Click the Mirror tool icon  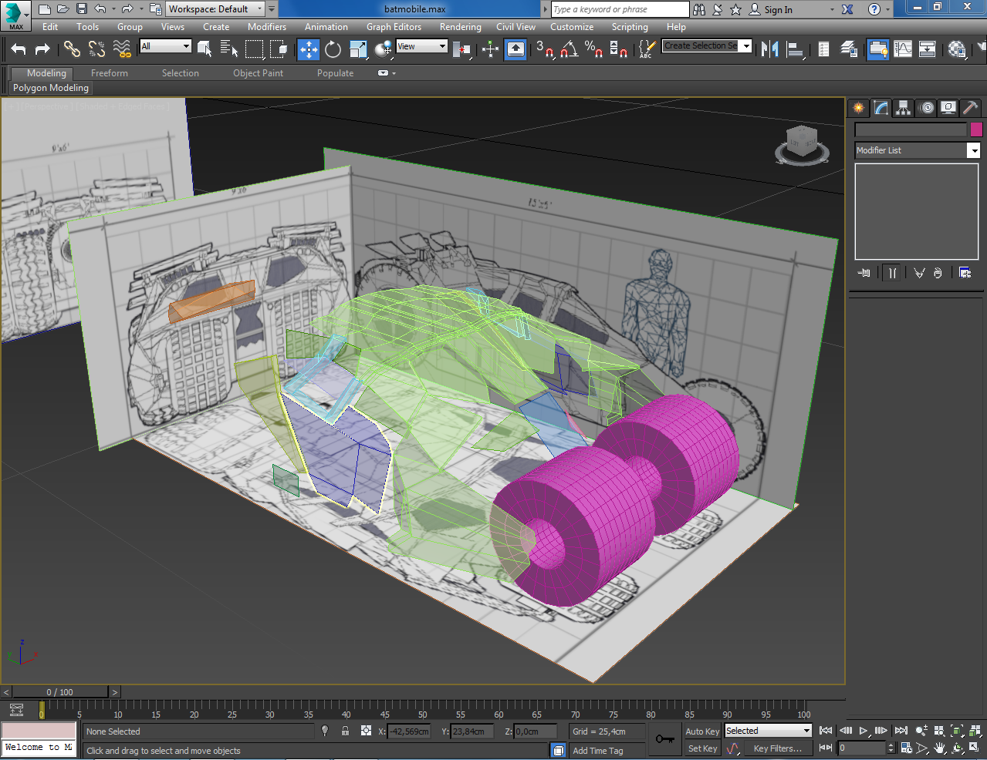coord(769,49)
